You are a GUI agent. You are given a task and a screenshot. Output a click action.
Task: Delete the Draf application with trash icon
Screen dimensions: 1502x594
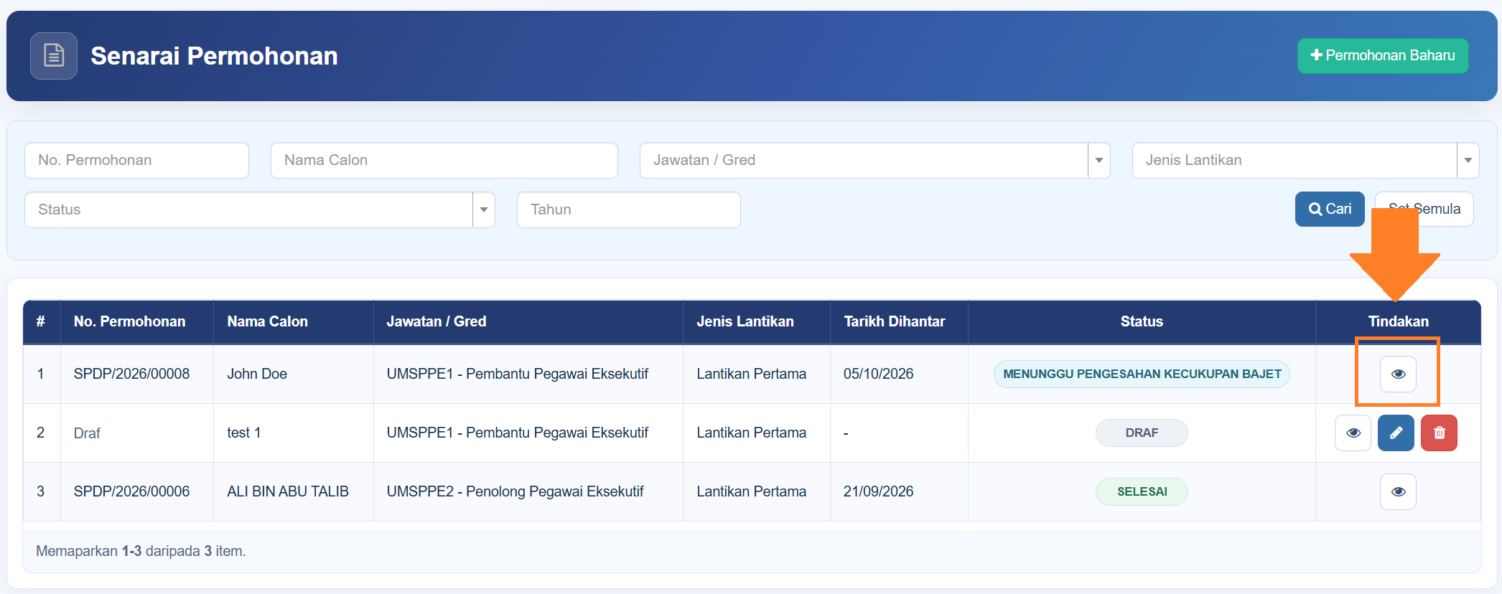(1439, 433)
